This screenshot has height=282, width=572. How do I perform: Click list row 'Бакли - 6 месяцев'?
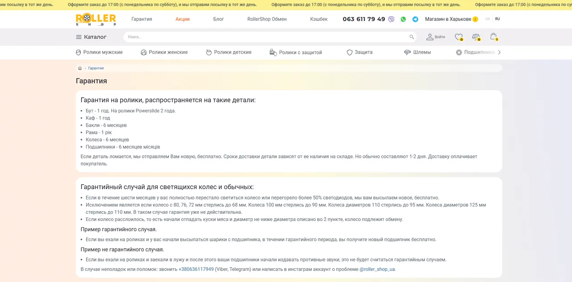(106, 125)
